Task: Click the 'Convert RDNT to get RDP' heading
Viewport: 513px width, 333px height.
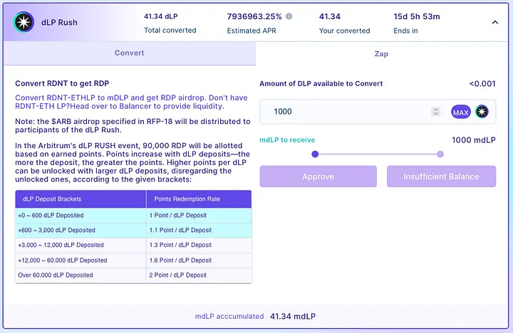Action: (x=62, y=84)
